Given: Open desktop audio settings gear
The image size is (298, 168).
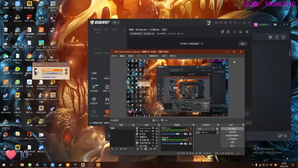Looking at the screenshot, I should (x=190, y=144).
